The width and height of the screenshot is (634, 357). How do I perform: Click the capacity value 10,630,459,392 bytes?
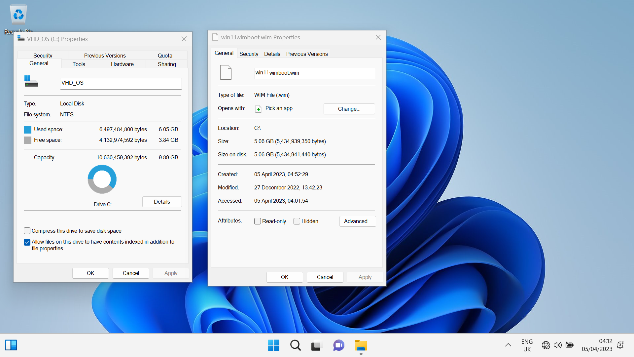[x=122, y=157]
